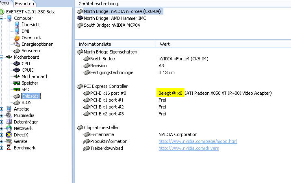The width and height of the screenshot is (291, 183).
Task: Expand the Geräte tree node
Action: [x=2, y=141]
